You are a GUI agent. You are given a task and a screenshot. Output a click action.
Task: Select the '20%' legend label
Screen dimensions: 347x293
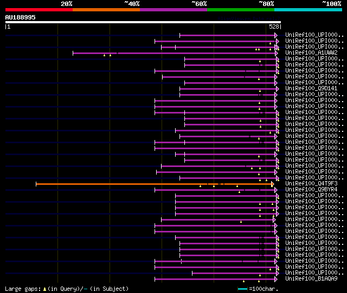pos(67,4)
